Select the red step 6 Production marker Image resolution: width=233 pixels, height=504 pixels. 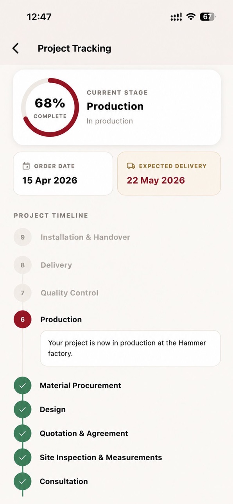(x=23, y=320)
